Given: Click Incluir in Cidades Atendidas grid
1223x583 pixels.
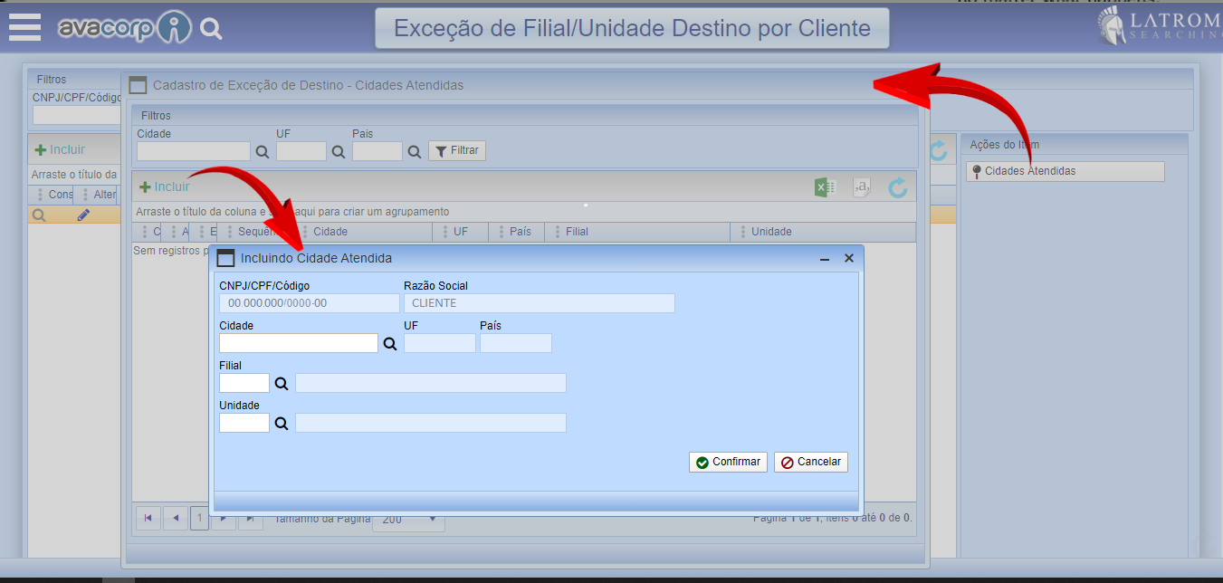Looking at the screenshot, I should pyautogui.click(x=164, y=186).
